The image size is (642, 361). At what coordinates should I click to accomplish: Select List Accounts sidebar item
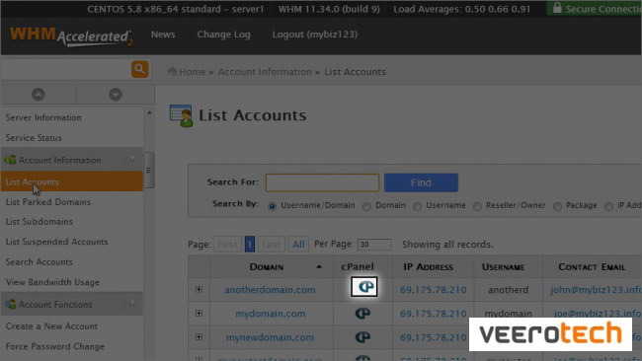(72, 181)
